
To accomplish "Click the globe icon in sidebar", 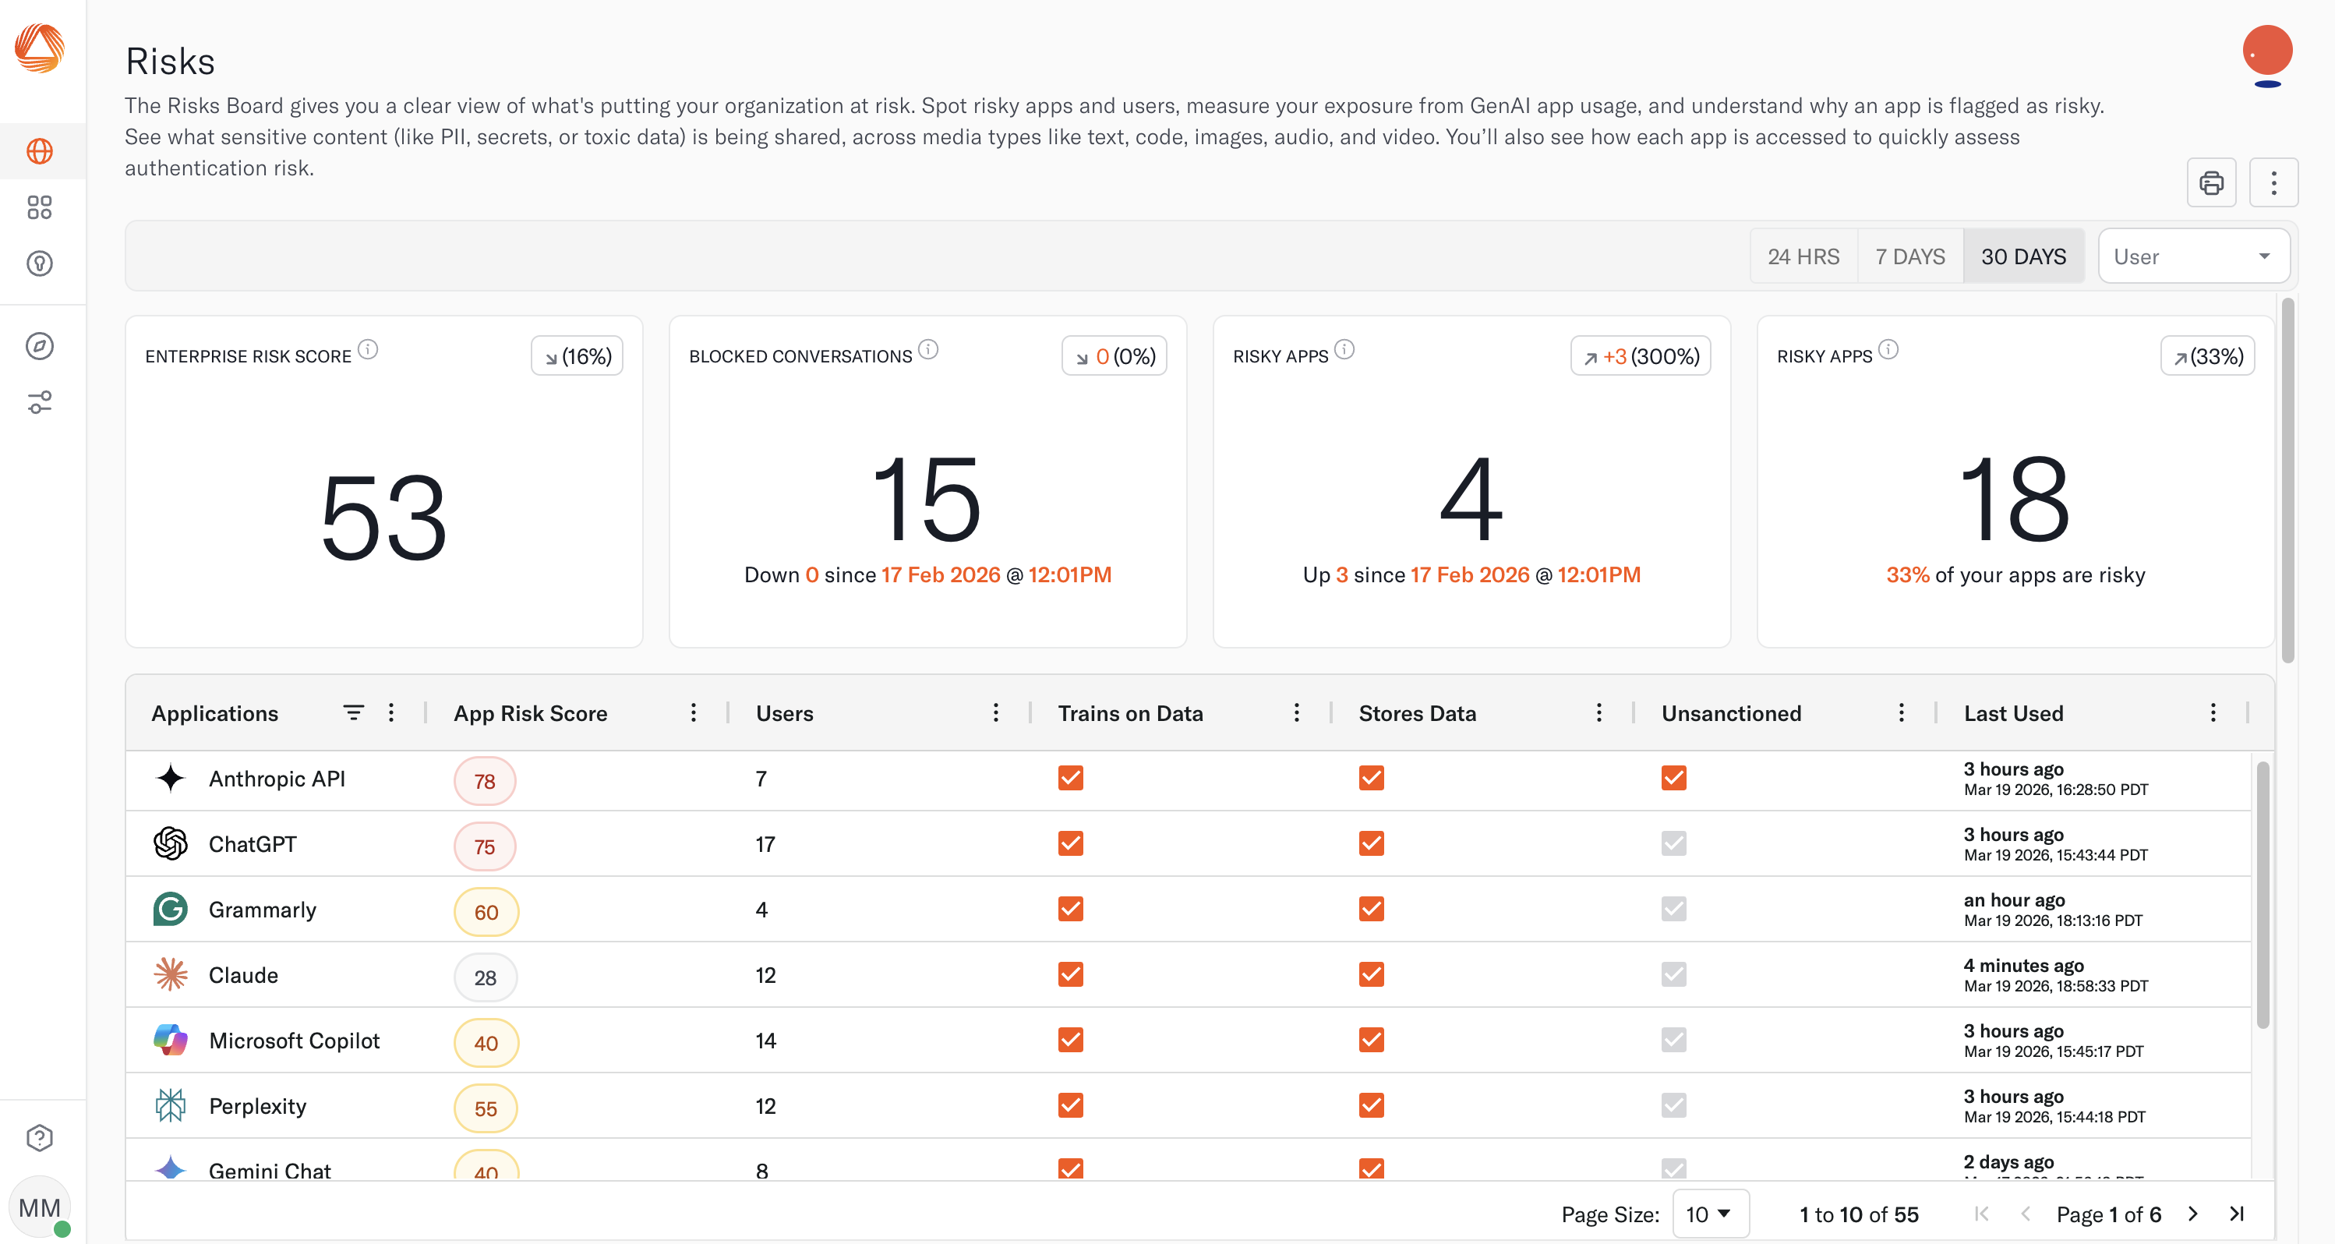I will click(39, 151).
